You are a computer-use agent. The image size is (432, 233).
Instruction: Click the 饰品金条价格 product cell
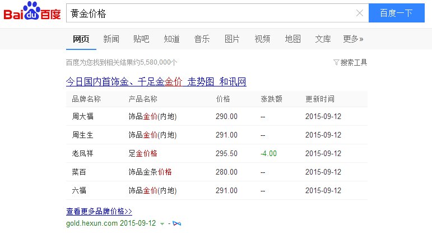pos(150,172)
